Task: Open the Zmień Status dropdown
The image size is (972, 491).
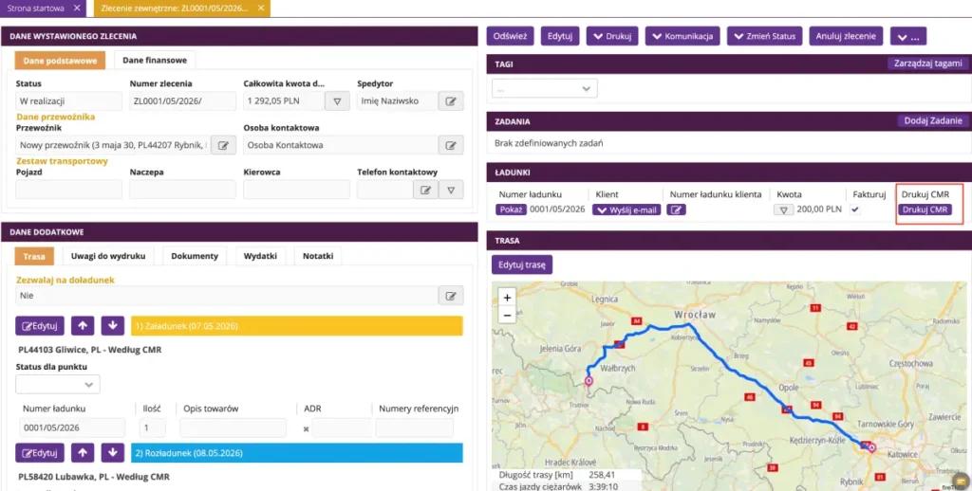Action: (x=764, y=36)
